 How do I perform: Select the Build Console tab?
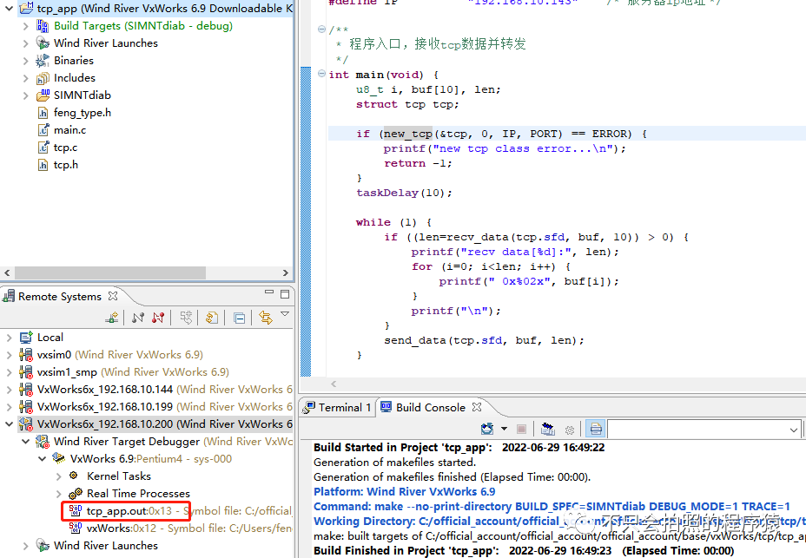tap(430, 407)
